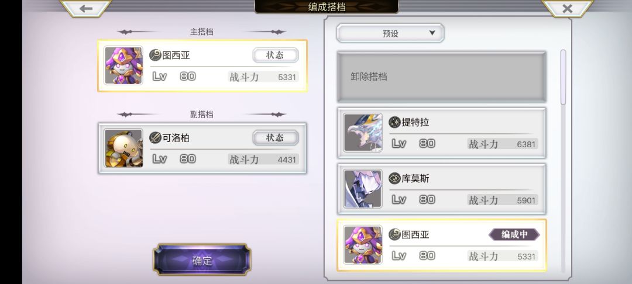This screenshot has width=632, height=284.
Task: Select 库莫斯 from the partner list
Action: pyautogui.click(x=442, y=189)
